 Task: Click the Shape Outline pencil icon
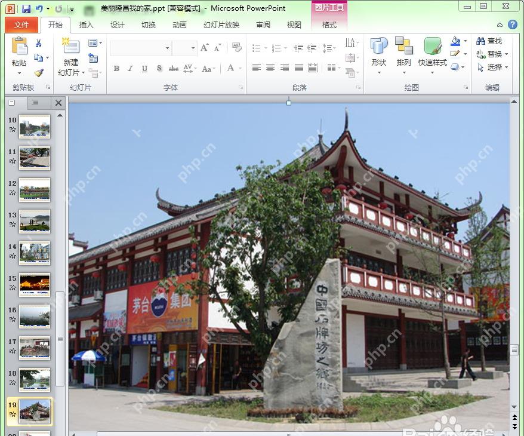point(455,54)
